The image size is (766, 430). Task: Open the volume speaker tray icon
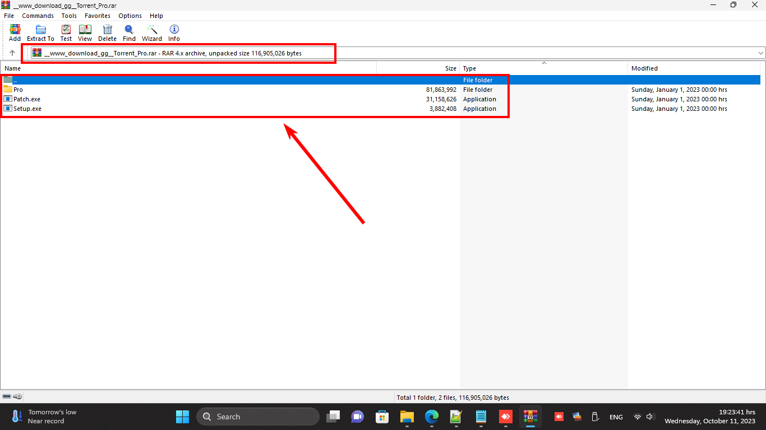coord(650,417)
